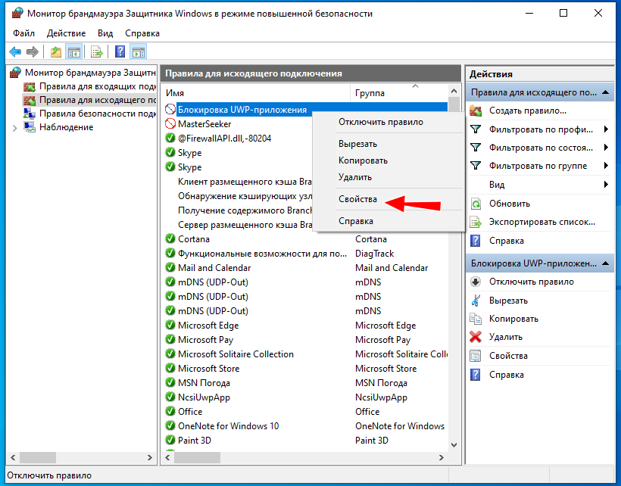The image size is (621, 486).
Task: Click the Forward arrow toolbar icon
Action: click(33, 51)
